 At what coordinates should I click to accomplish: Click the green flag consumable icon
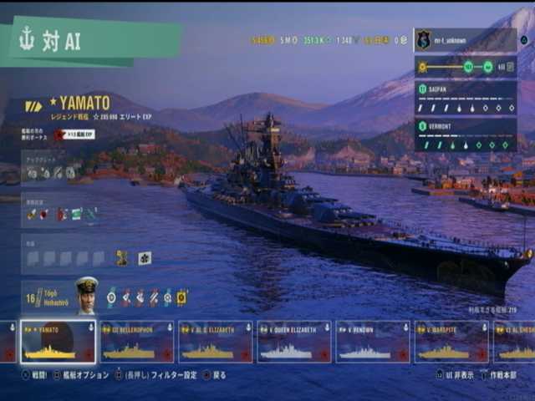76,214
